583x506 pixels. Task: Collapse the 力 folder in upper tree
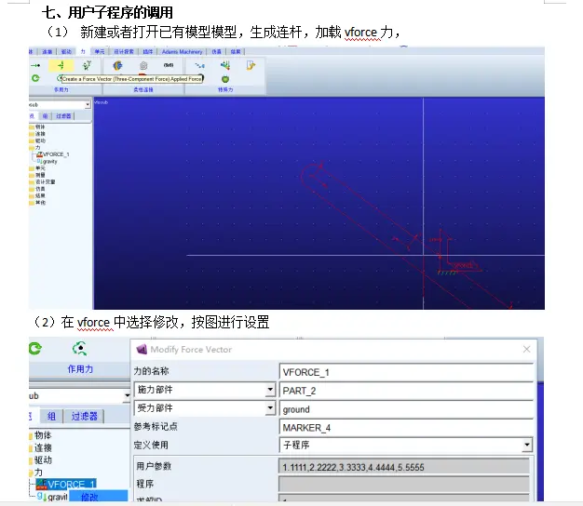(x=35, y=147)
